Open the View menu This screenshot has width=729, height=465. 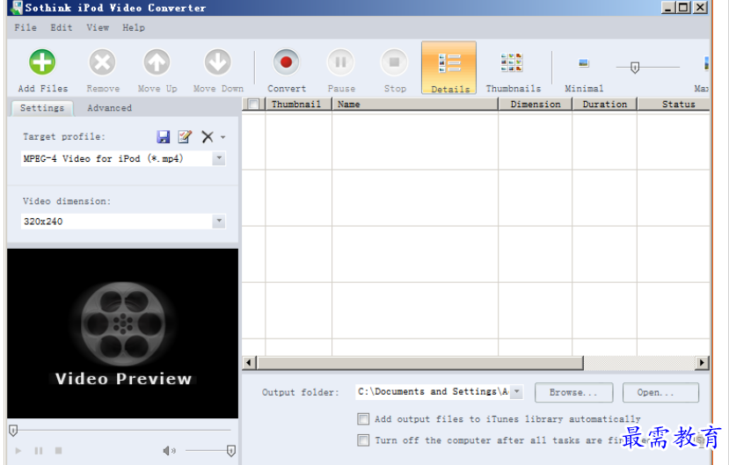[98, 27]
